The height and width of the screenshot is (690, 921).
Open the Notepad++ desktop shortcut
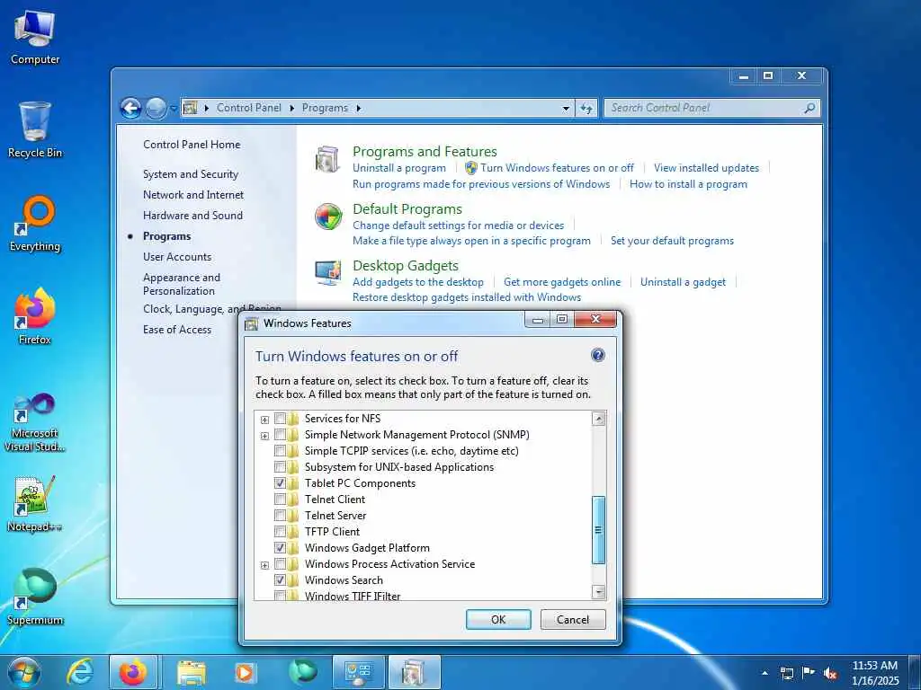click(35, 503)
